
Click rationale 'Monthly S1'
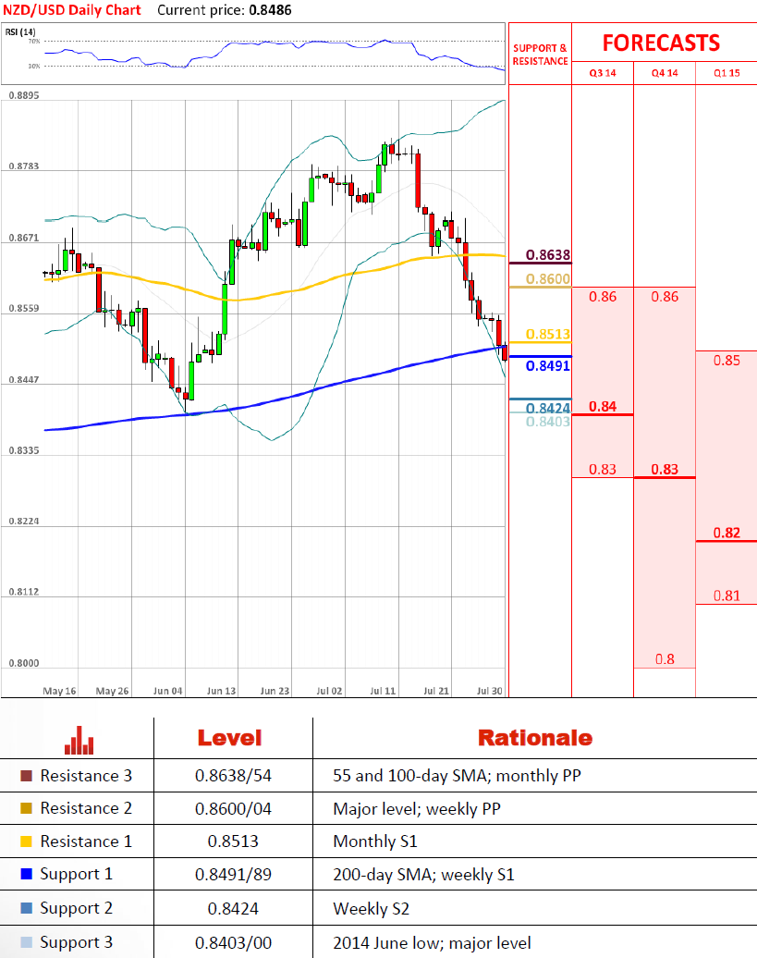[375, 841]
